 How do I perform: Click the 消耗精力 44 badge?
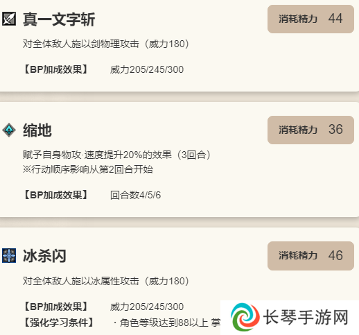(x=310, y=19)
